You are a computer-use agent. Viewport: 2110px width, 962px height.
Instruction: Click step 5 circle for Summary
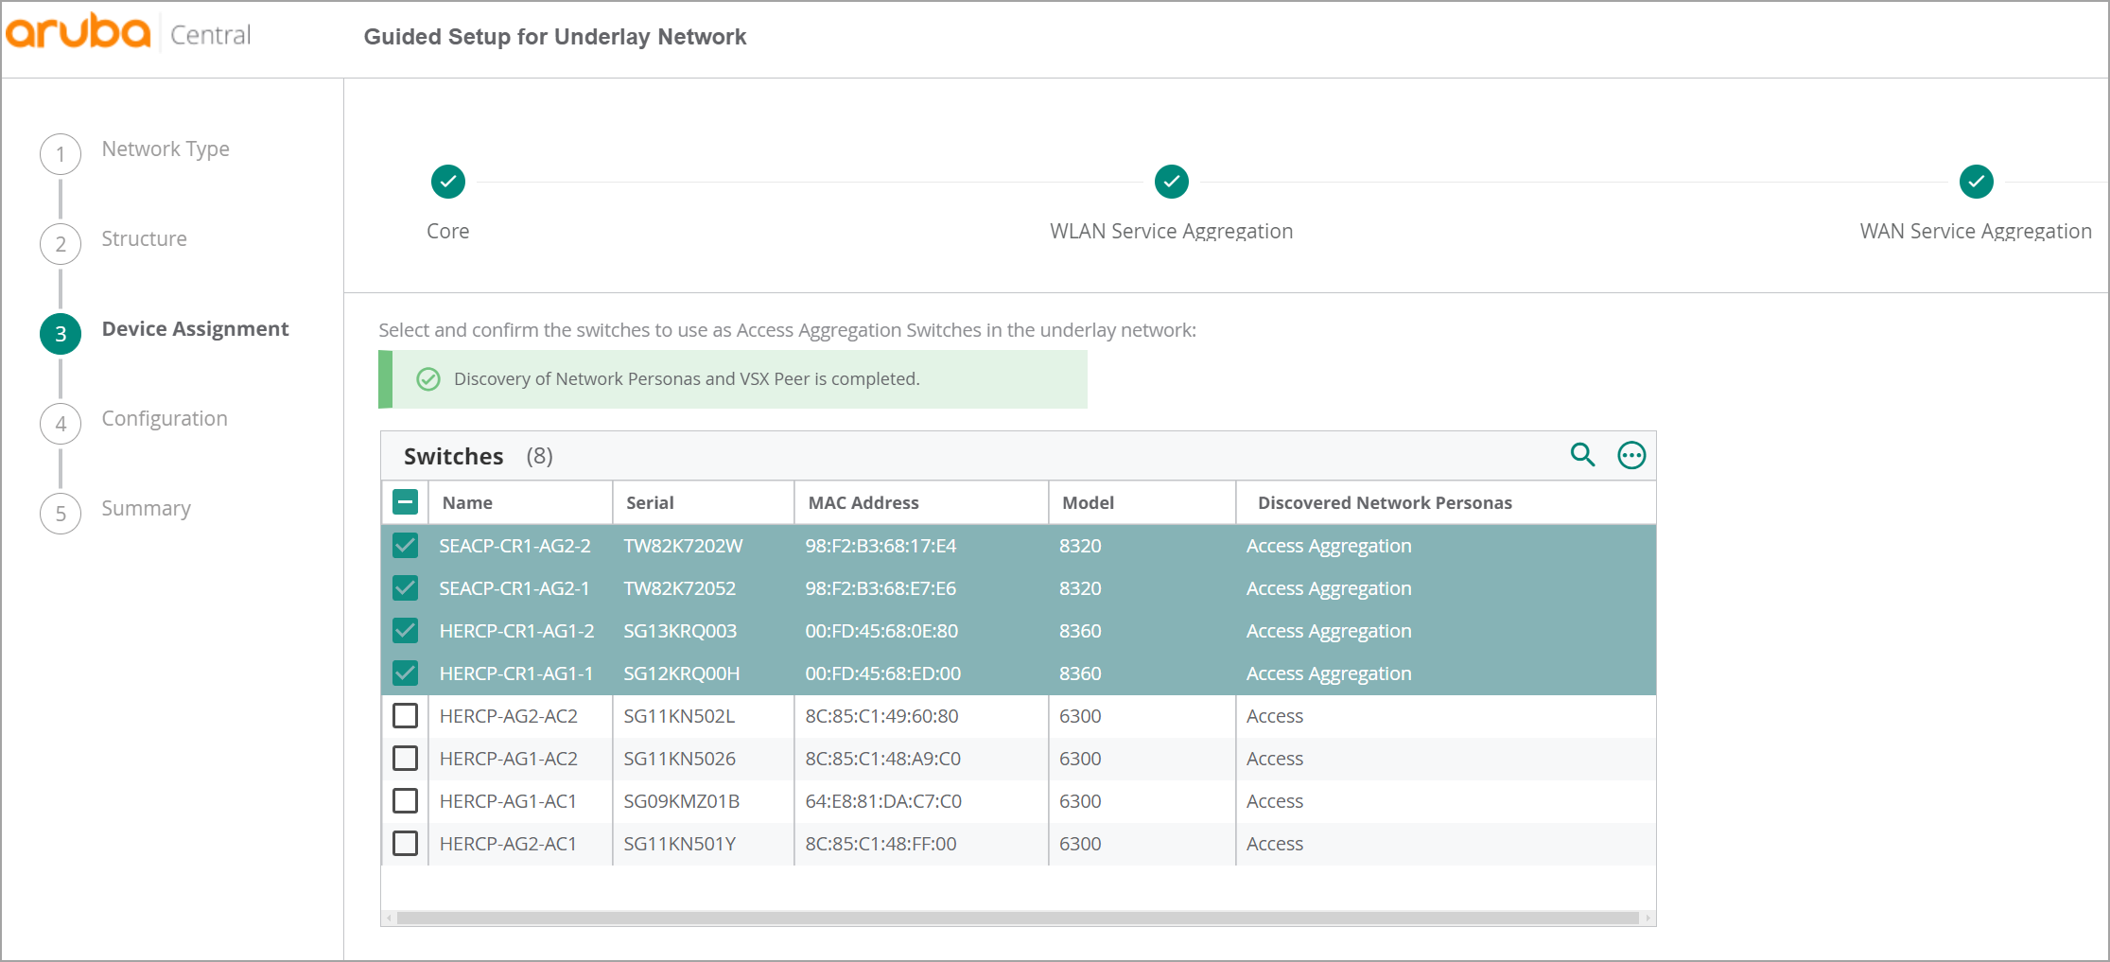click(61, 514)
